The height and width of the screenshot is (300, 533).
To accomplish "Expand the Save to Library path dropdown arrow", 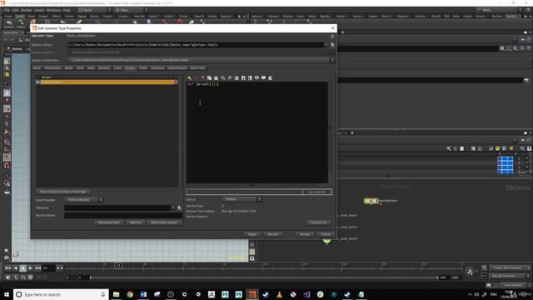I will tap(326, 44).
